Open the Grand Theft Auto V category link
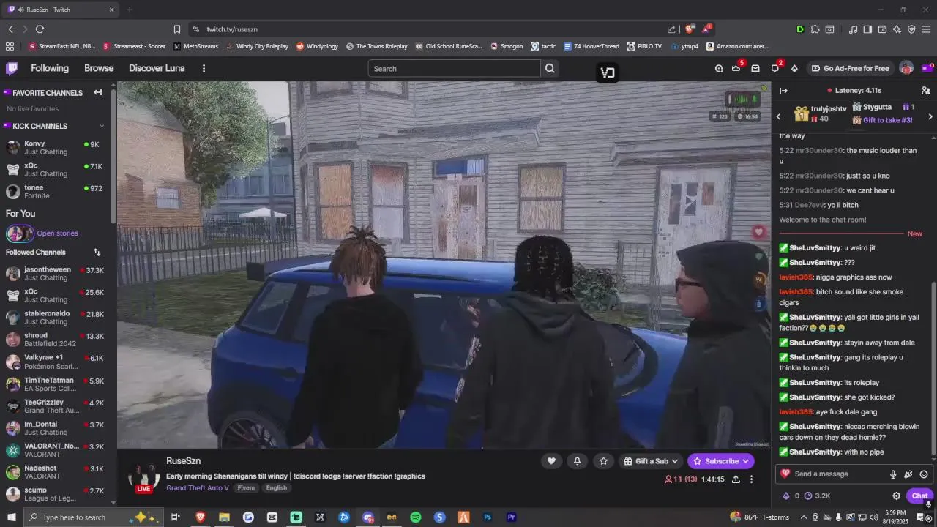This screenshot has height=527, width=937. coord(198,488)
